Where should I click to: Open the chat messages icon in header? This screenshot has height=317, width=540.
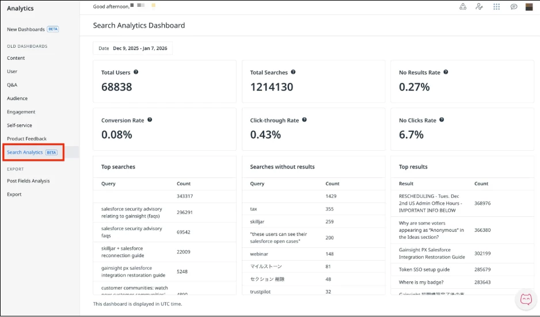(x=514, y=7)
